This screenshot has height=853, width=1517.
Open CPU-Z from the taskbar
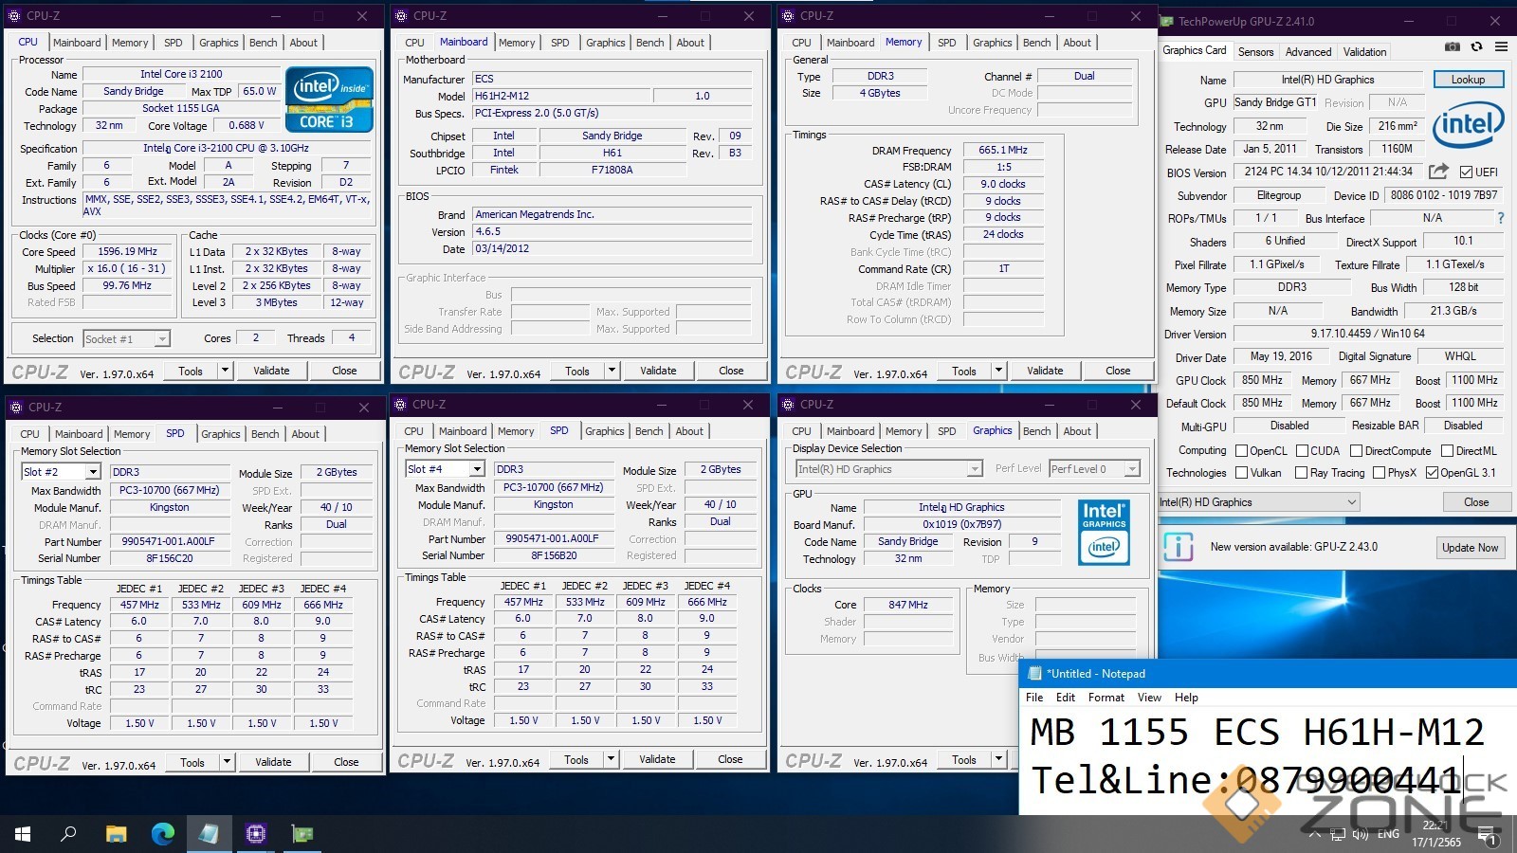click(x=256, y=834)
